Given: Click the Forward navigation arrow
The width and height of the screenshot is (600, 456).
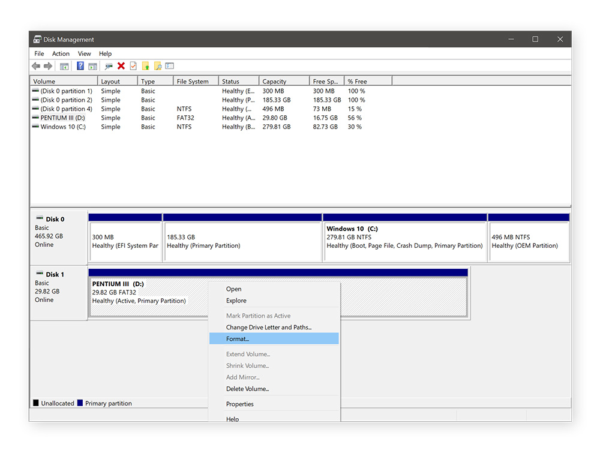Looking at the screenshot, I should click(47, 66).
